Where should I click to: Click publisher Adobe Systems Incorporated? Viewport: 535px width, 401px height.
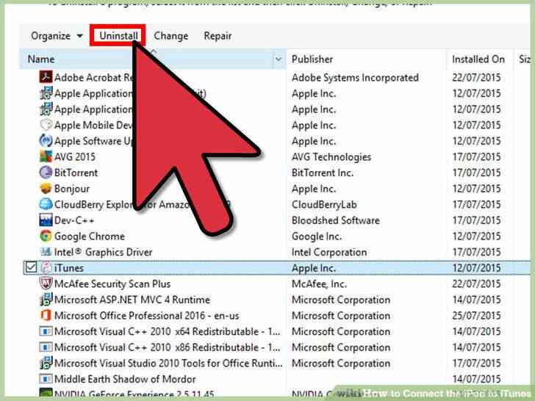(355, 77)
